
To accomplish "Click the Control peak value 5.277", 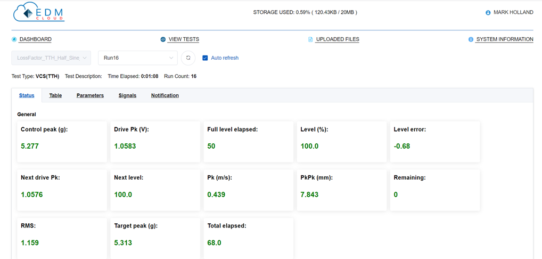I will tap(30, 146).
